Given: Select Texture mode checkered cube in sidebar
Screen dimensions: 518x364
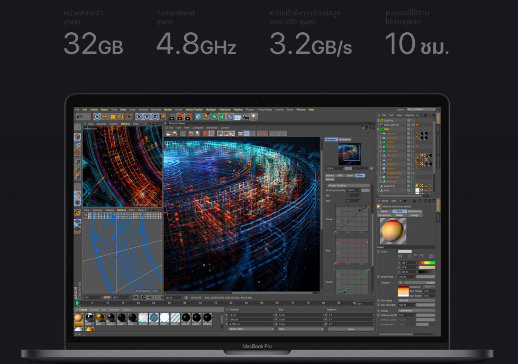Looking at the screenshot, I should point(78,145).
